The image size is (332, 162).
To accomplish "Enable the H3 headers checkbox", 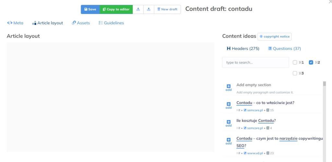I will [295, 73].
